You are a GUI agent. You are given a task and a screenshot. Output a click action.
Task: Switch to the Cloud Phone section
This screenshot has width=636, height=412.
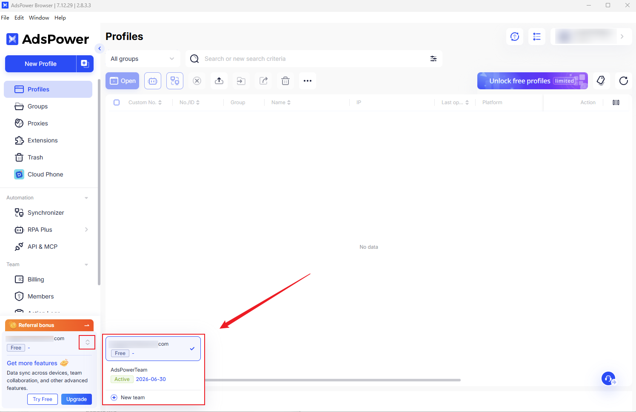[x=45, y=174]
